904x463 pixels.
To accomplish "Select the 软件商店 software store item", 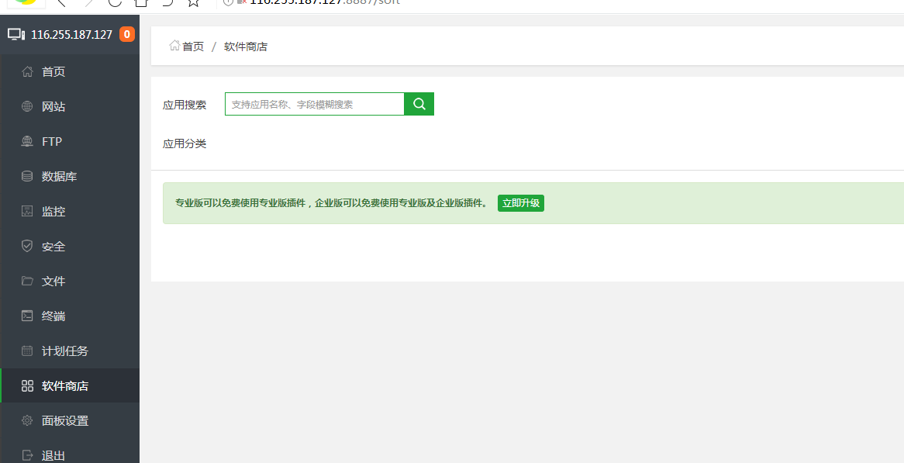I will 64,386.
